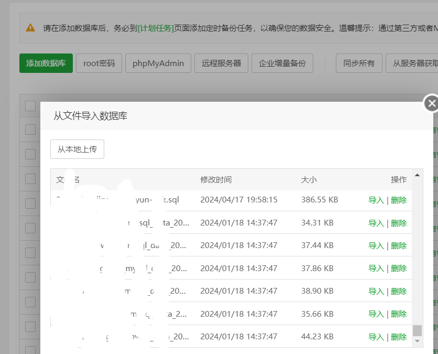Open 企业增量备份 option
438x354 pixels.
click(x=282, y=63)
